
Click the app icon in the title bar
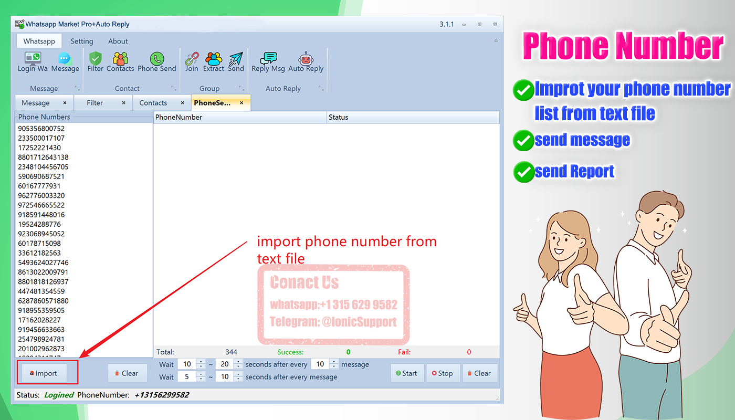pos(20,24)
